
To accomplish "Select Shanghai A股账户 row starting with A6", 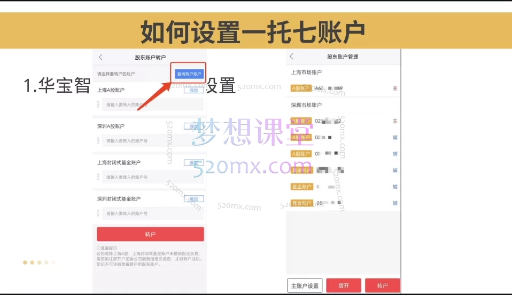I will click(343, 88).
